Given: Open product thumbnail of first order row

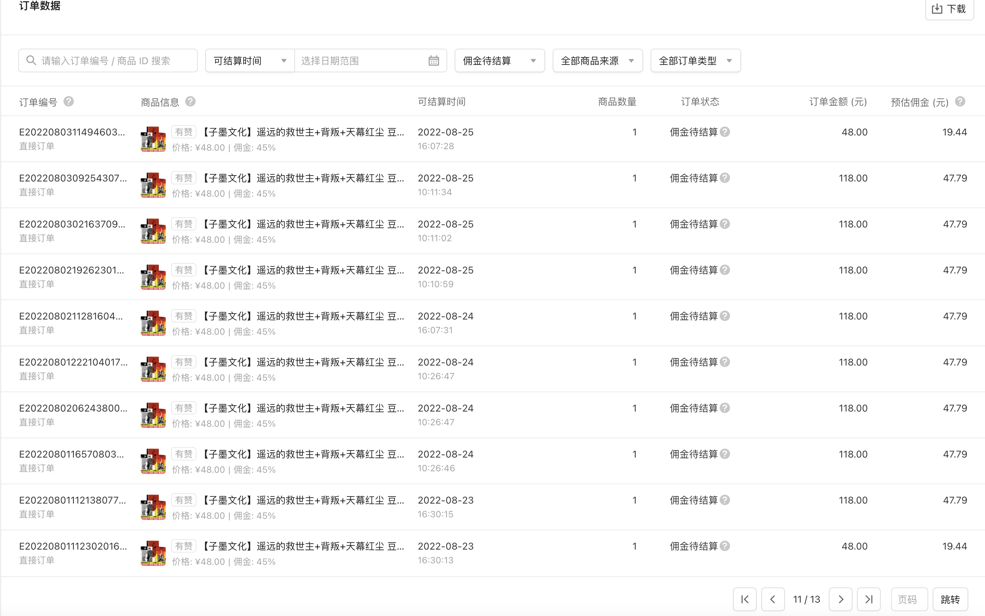Looking at the screenshot, I should (153, 139).
